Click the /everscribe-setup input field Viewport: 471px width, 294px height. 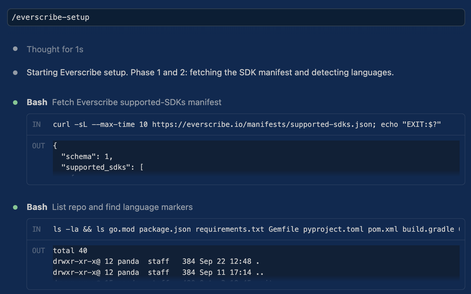[236, 17]
